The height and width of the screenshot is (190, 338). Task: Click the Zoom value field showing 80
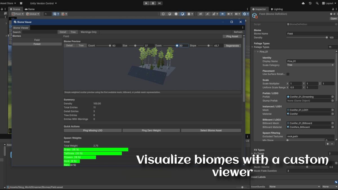pos(184,46)
